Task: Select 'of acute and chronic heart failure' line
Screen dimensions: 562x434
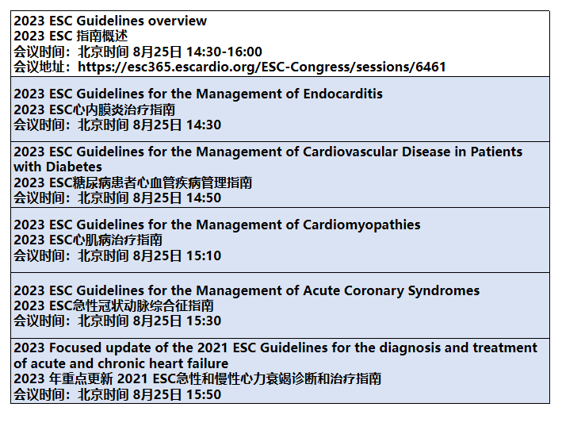Action: 120,363
